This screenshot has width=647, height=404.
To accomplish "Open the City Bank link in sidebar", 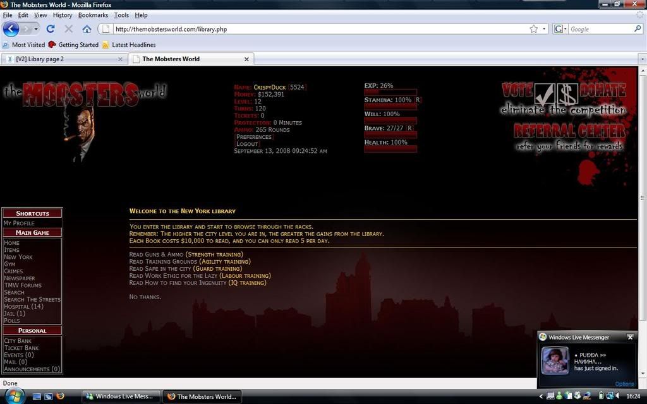I will tap(18, 341).
